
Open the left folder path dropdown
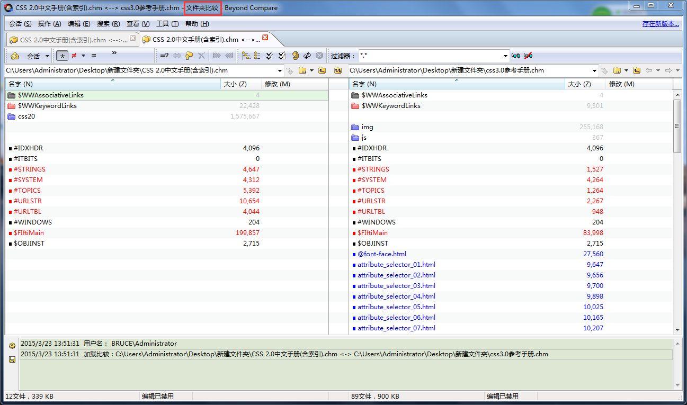(x=280, y=70)
